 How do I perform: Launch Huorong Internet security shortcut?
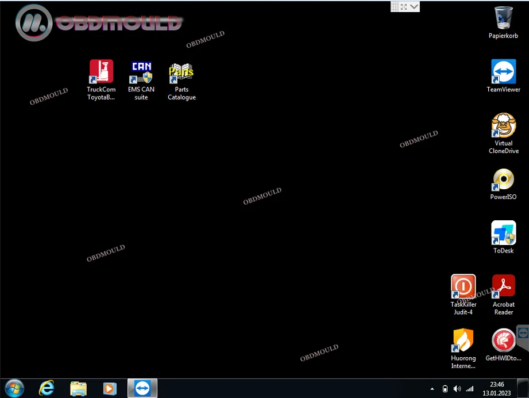click(x=463, y=340)
